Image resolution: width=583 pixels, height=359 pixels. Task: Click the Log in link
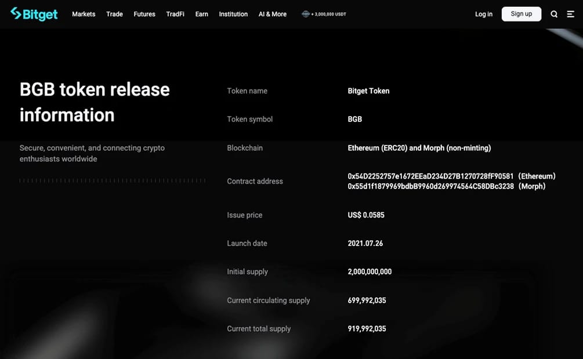pos(484,14)
